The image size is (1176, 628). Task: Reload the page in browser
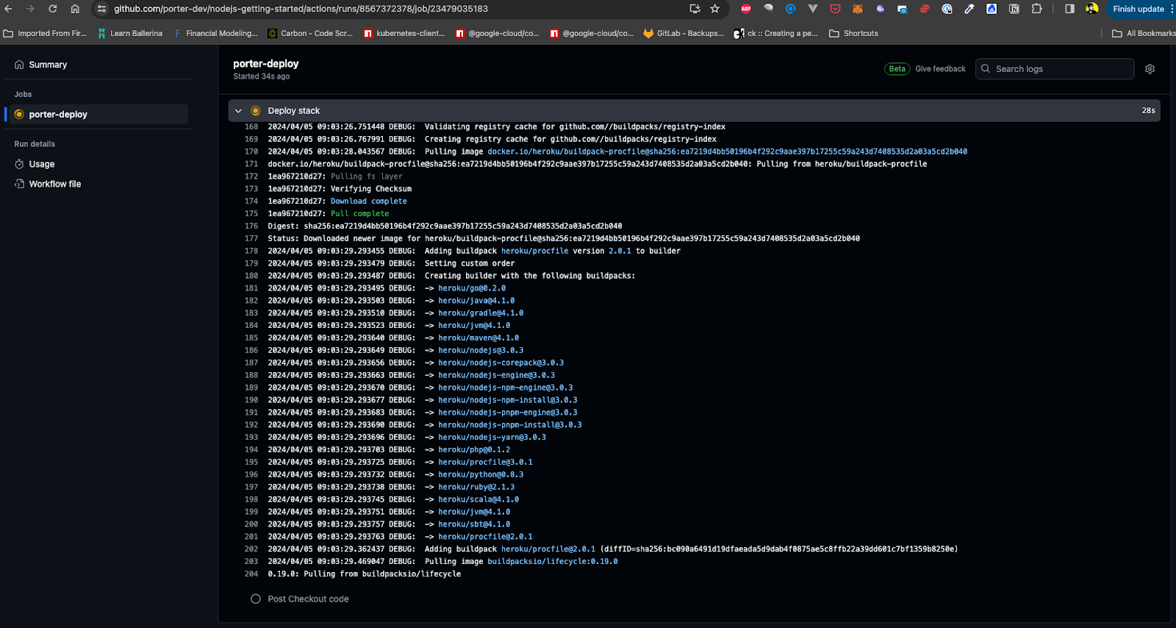[x=53, y=9]
